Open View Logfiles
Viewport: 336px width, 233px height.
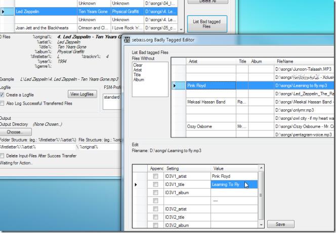pyautogui.click(x=81, y=94)
